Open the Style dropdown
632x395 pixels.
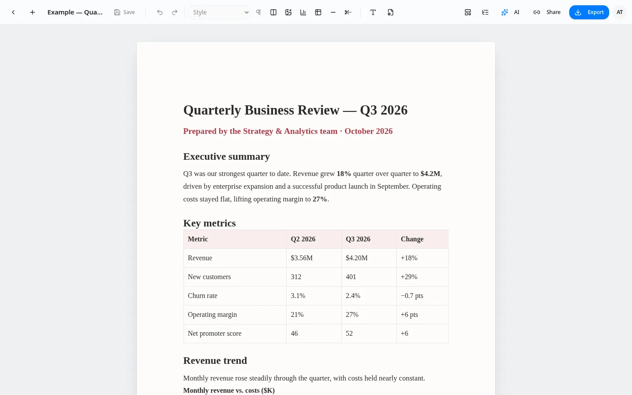219,12
